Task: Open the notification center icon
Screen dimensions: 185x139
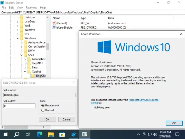Action: coord(177,134)
